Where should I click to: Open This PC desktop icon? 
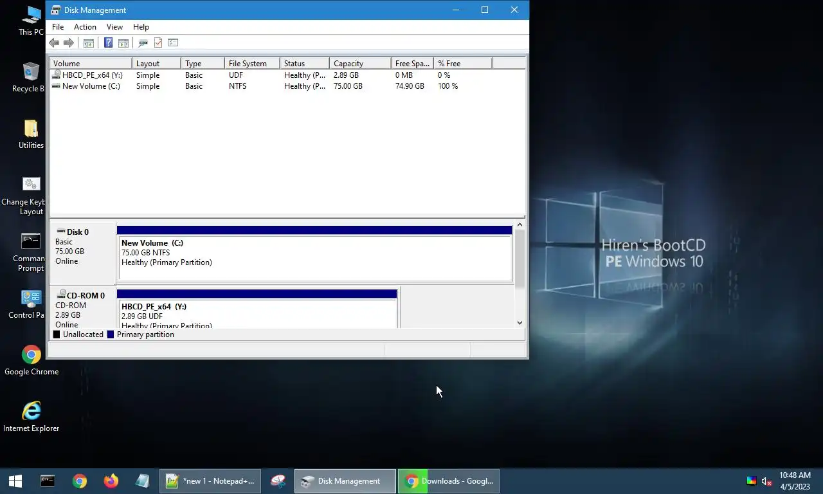click(31, 20)
